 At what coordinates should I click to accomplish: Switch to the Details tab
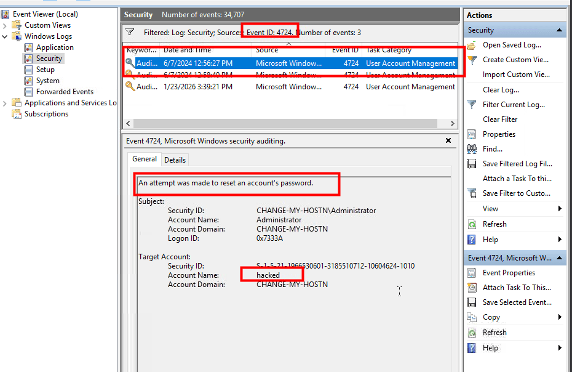(x=175, y=160)
